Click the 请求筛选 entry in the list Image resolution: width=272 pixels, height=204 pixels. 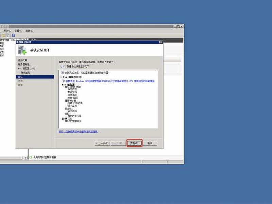[72, 111]
